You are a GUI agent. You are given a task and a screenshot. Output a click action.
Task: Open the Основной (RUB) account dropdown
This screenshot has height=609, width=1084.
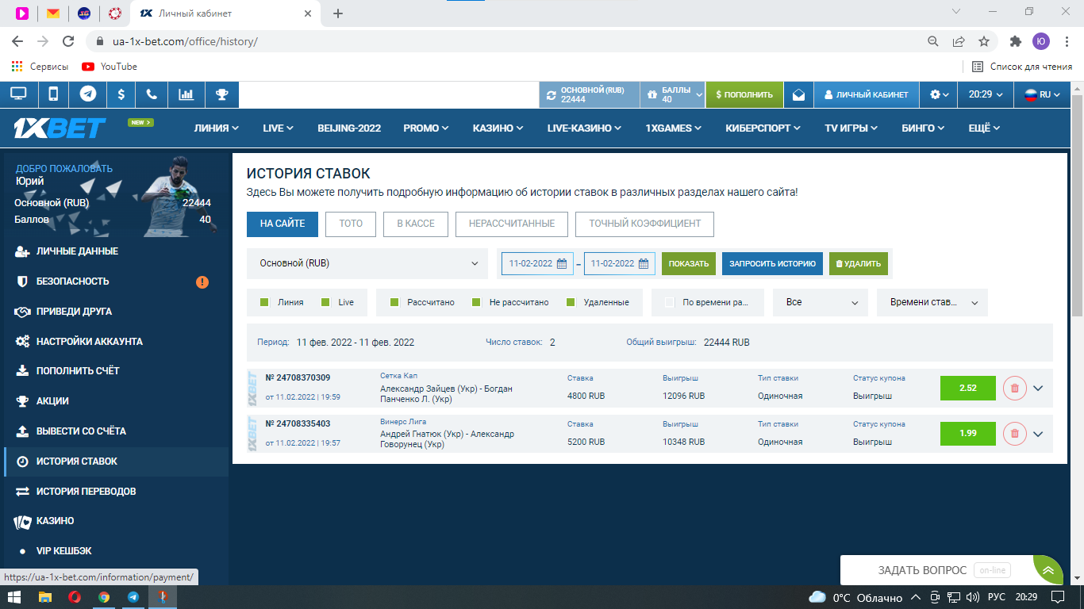point(369,263)
